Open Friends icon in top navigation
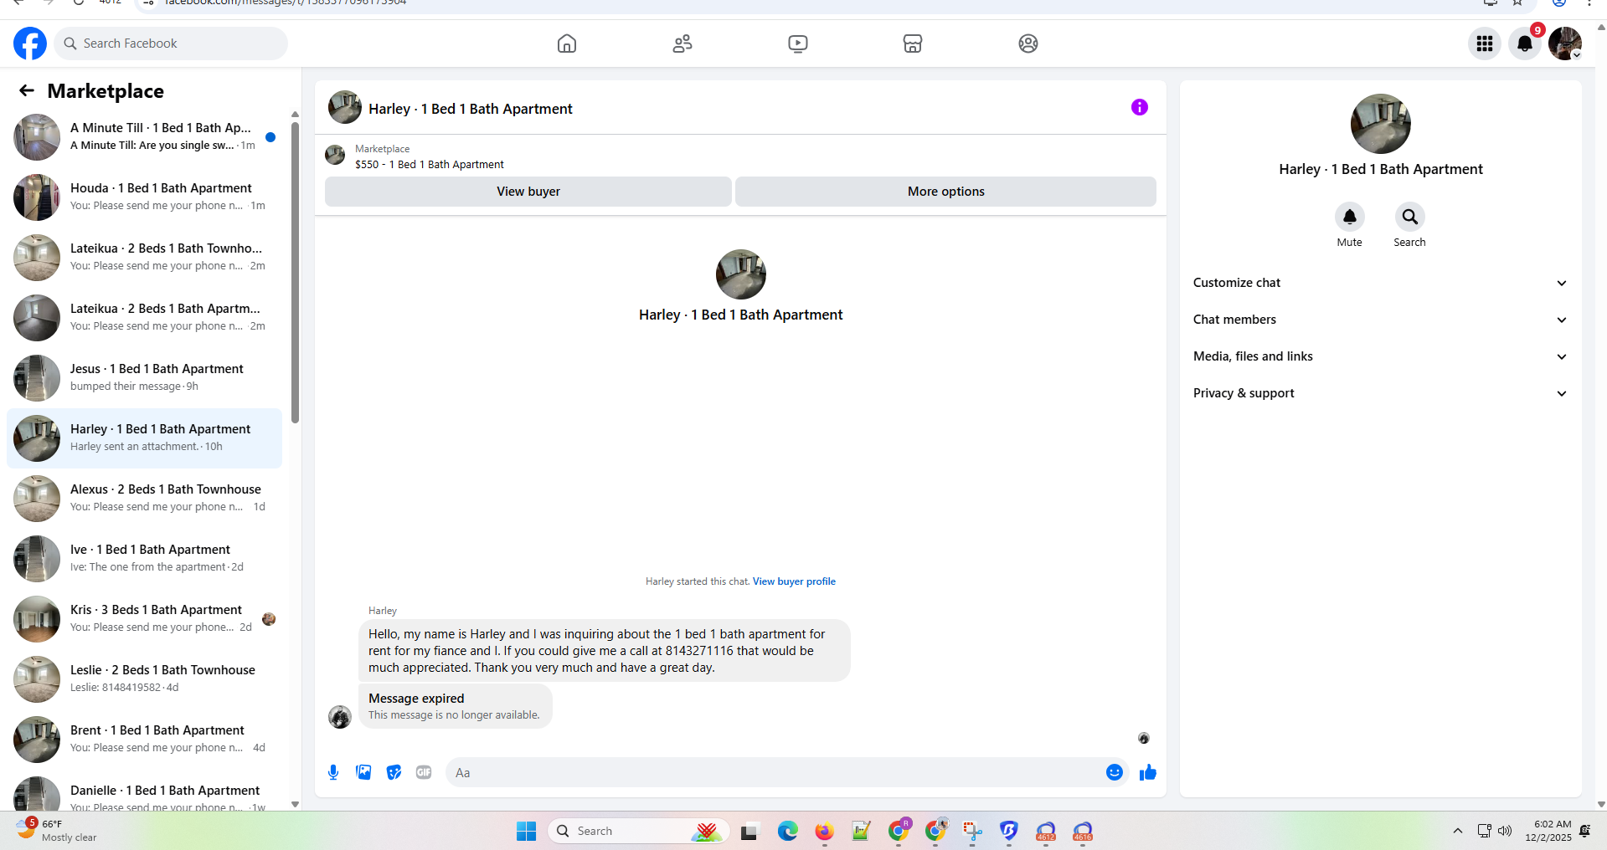This screenshot has width=1607, height=850. pyautogui.click(x=682, y=44)
